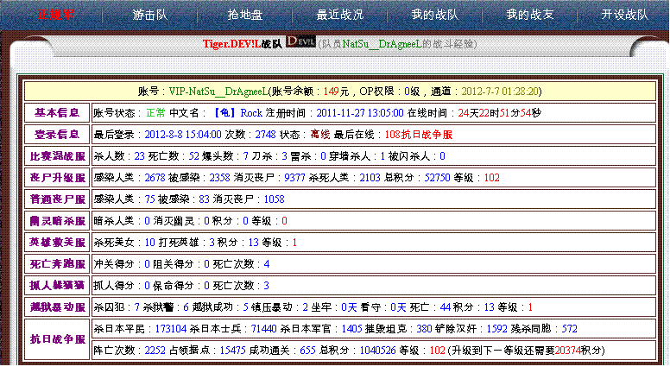Click the 死亡奔跑服 row label
The image size is (670, 373).
pyautogui.click(x=57, y=263)
